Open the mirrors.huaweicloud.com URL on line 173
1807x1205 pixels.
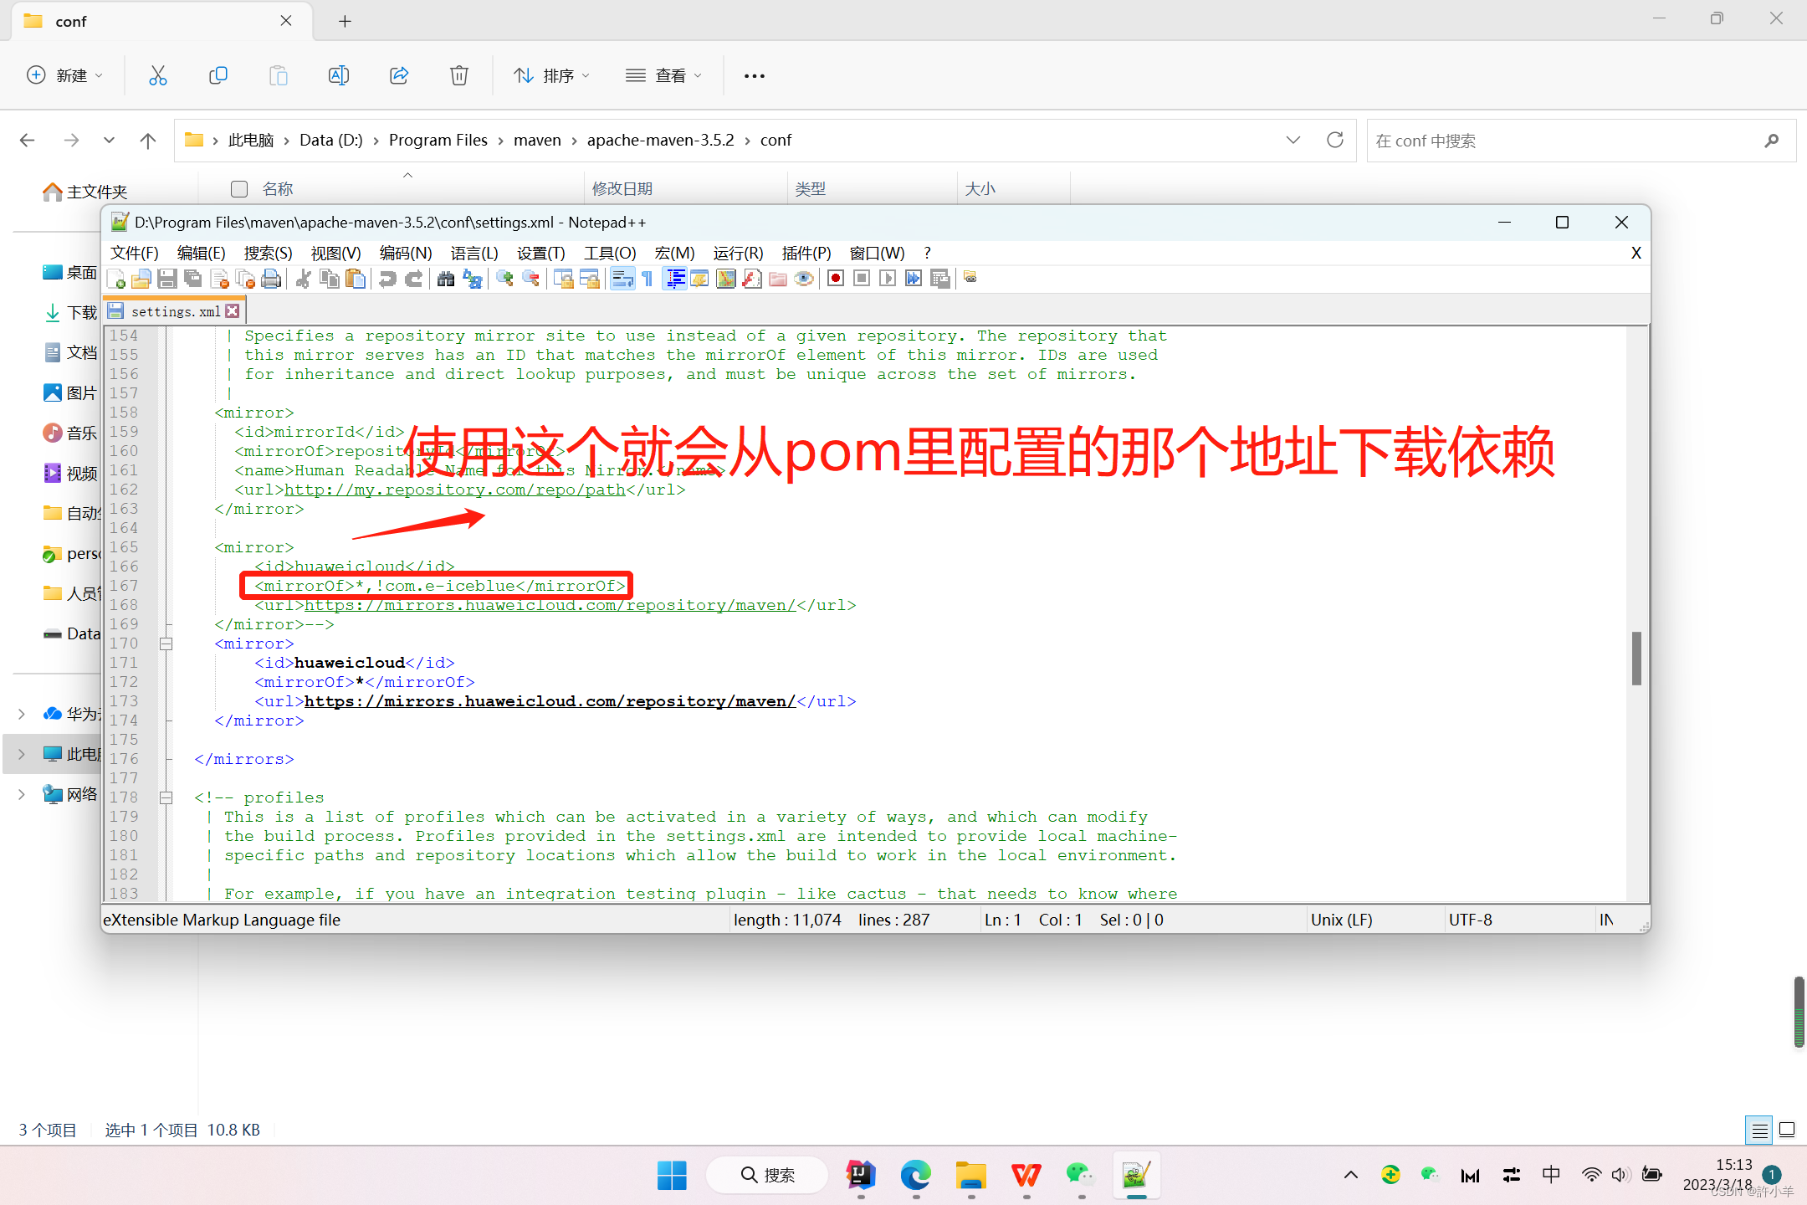pyautogui.click(x=550, y=701)
